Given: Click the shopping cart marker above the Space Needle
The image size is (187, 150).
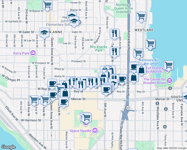Looking at the screenshot, I should click(x=87, y=117).
